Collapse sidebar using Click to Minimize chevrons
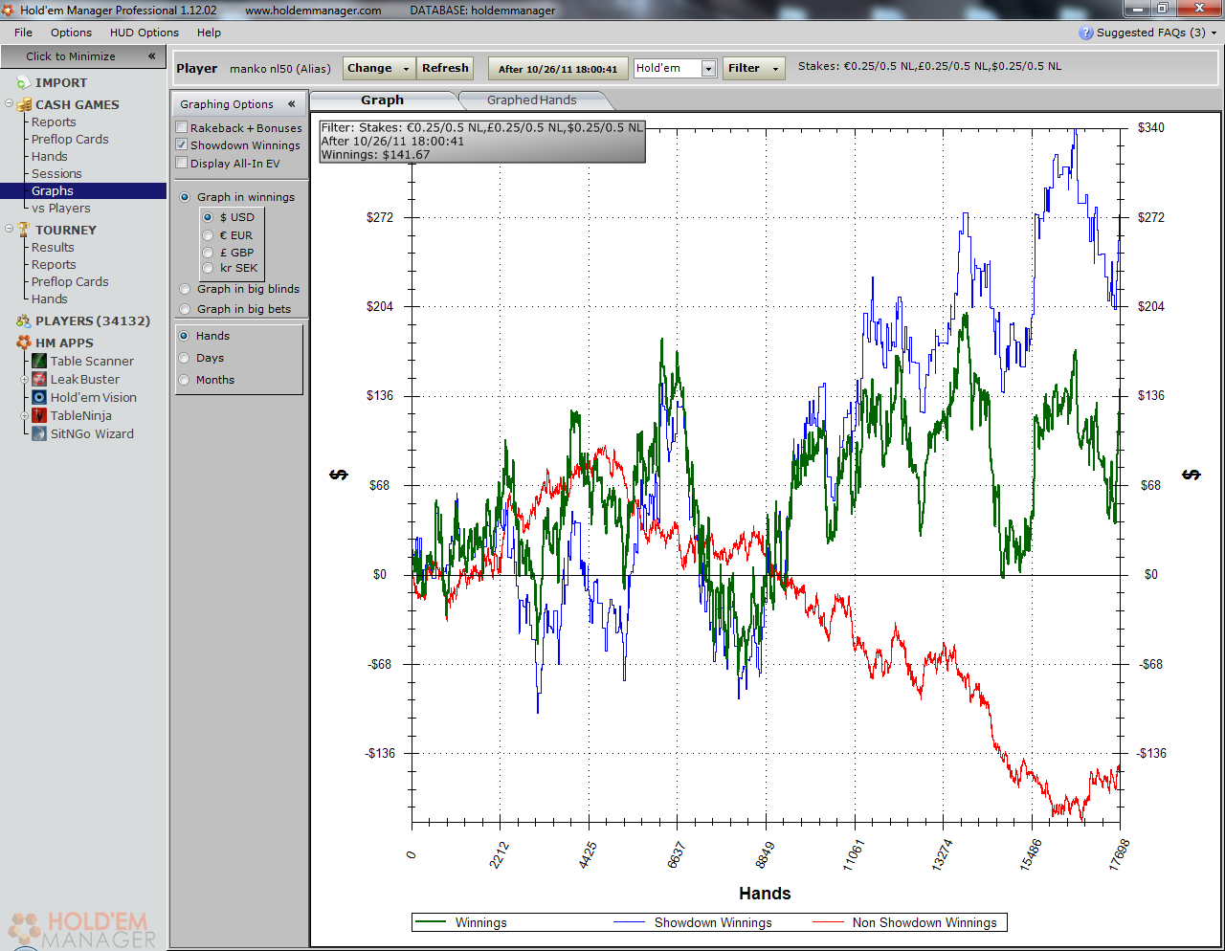 pyautogui.click(x=151, y=56)
